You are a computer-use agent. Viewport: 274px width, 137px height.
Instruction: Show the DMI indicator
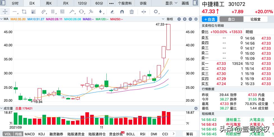154,134
